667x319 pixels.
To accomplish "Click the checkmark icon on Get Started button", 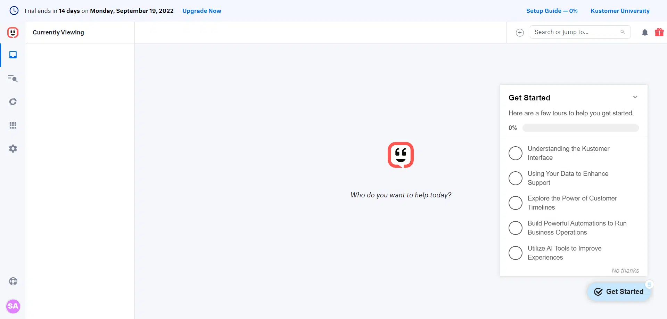I will [598, 292].
